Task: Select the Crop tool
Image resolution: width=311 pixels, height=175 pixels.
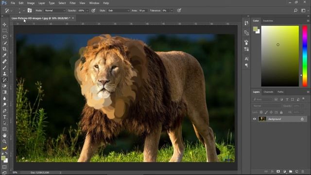Action: [x=4, y=49]
